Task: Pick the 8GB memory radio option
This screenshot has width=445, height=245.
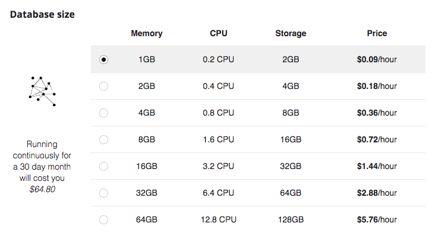Action: [103, 139]
